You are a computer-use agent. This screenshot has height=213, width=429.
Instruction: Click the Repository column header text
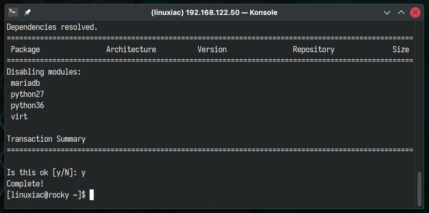(314, 49)
